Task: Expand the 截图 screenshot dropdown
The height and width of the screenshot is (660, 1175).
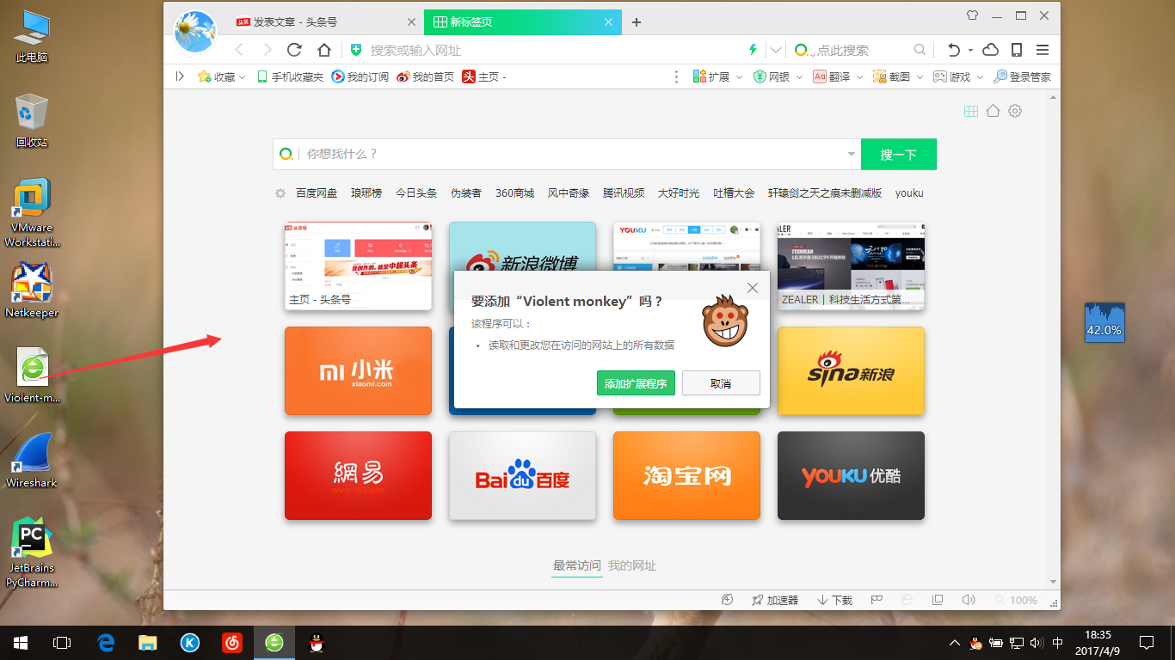Action: pos(920,77)
